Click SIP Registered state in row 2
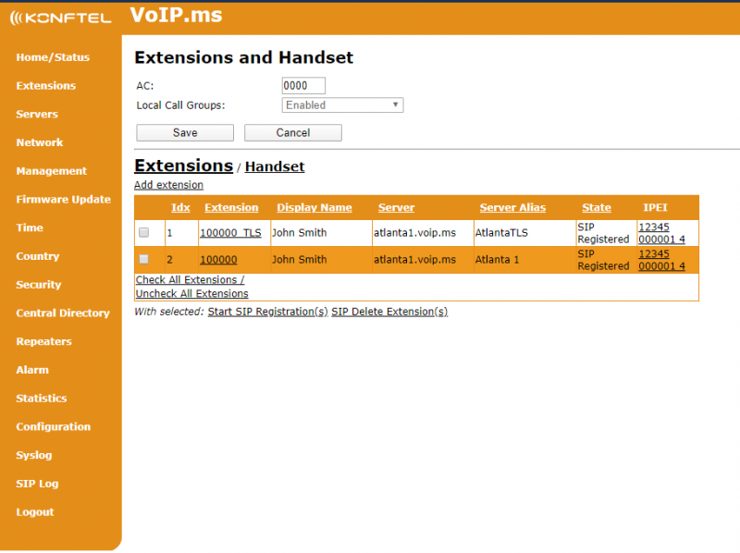This screenshot has width=740, height=553. pyautogui.click(x=603, y=260)
